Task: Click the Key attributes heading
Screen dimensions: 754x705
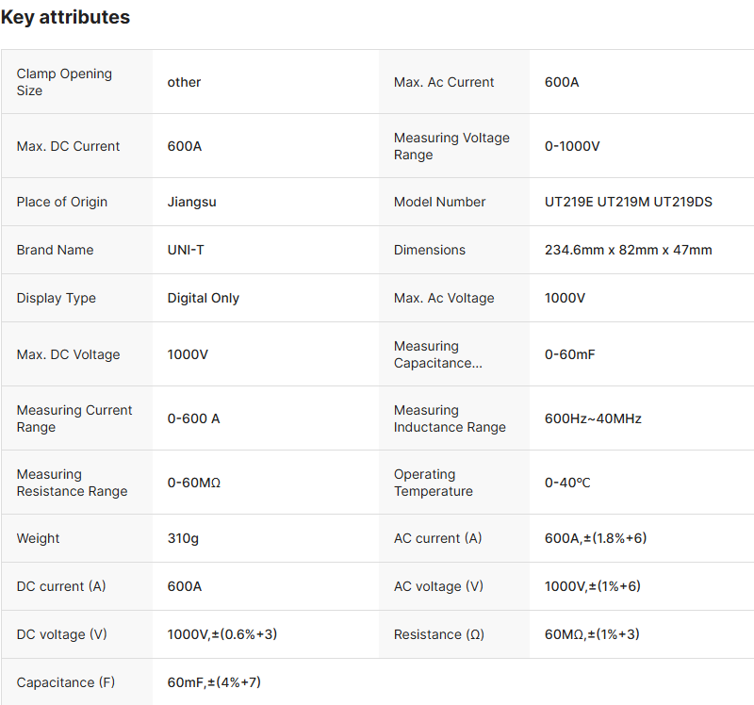Action: pyautogui.click(x=65, y=17)
